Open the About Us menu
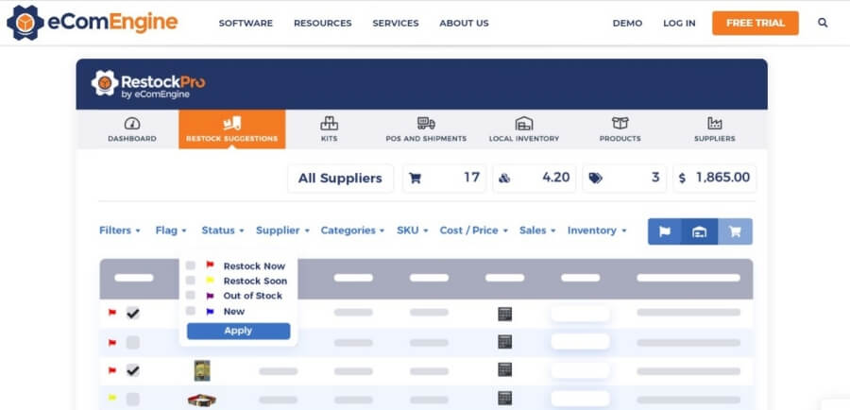Screen dimensions: 850x410 [x=464, y=24]
